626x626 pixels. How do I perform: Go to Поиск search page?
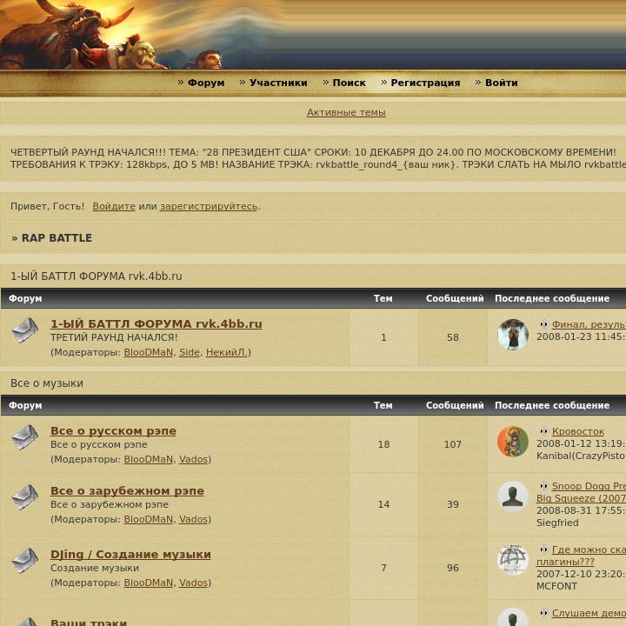point(349,83)
